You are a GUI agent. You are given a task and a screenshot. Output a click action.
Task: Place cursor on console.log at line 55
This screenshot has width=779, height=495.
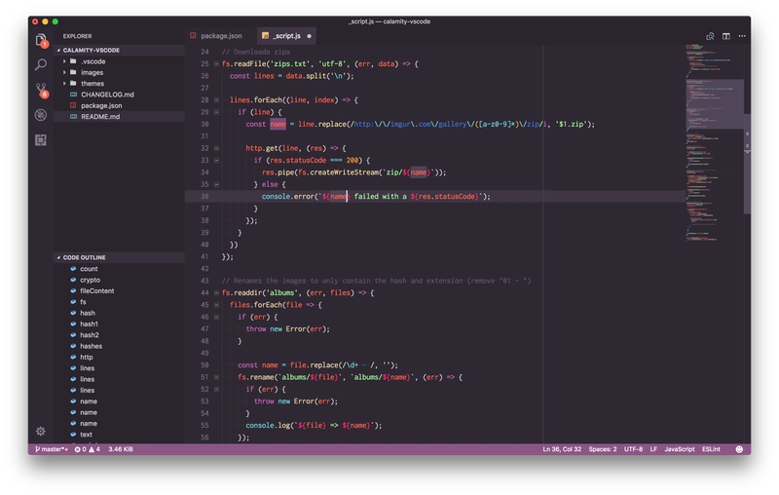coord(268,426)
